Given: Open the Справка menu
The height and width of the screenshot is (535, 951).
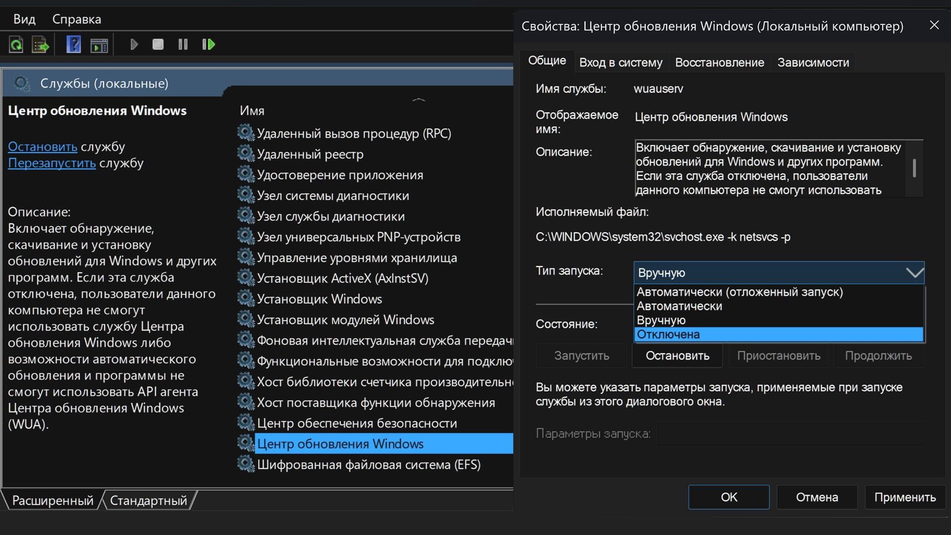Looking at the screenshot, I should 77,19.
